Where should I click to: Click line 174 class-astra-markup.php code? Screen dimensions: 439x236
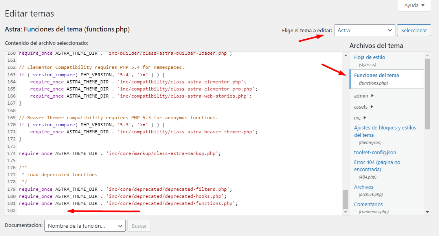[120, 153]
